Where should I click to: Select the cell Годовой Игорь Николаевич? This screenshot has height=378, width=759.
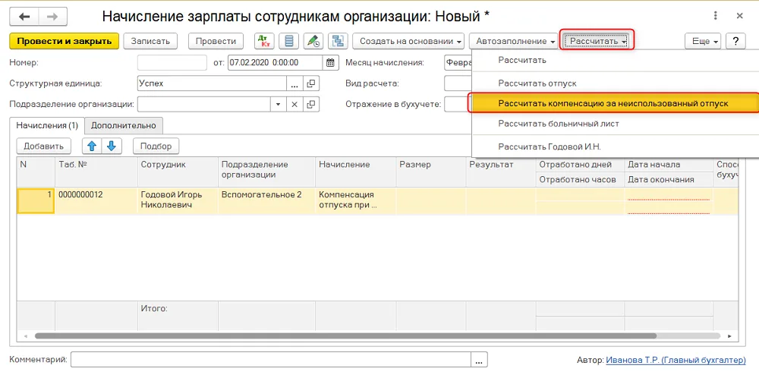(178, 200)
